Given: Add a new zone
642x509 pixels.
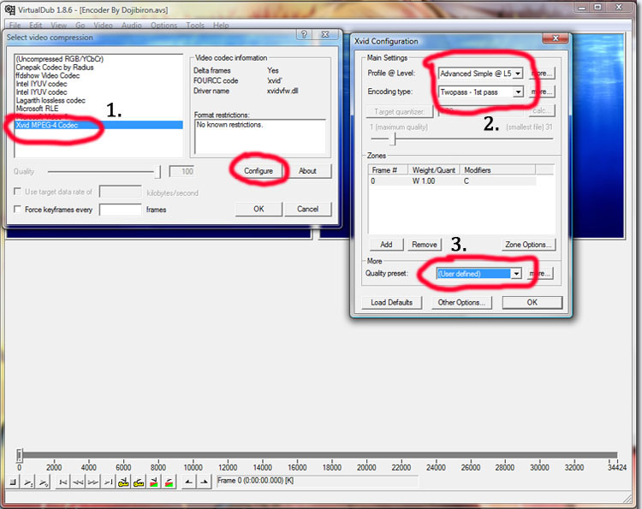Looking at the screenshot, I should [x=386, y=245].
